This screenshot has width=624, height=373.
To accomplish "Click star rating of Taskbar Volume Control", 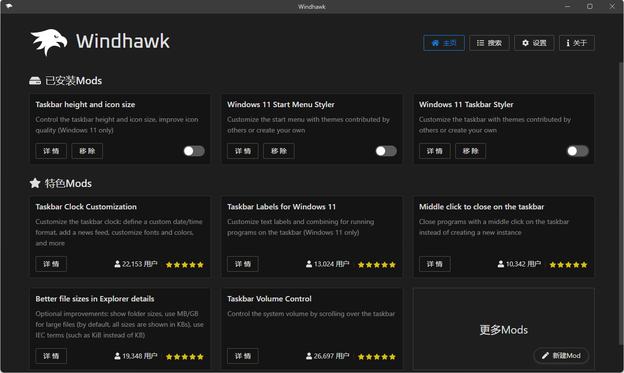I will pos(377,356).
